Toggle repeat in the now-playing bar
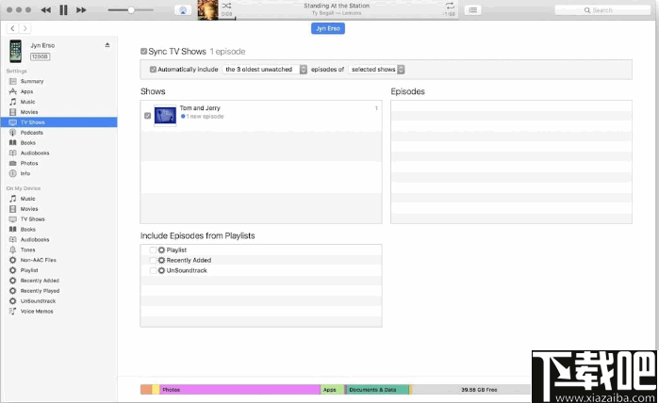 pyautogui.click(x=450, y=6)
